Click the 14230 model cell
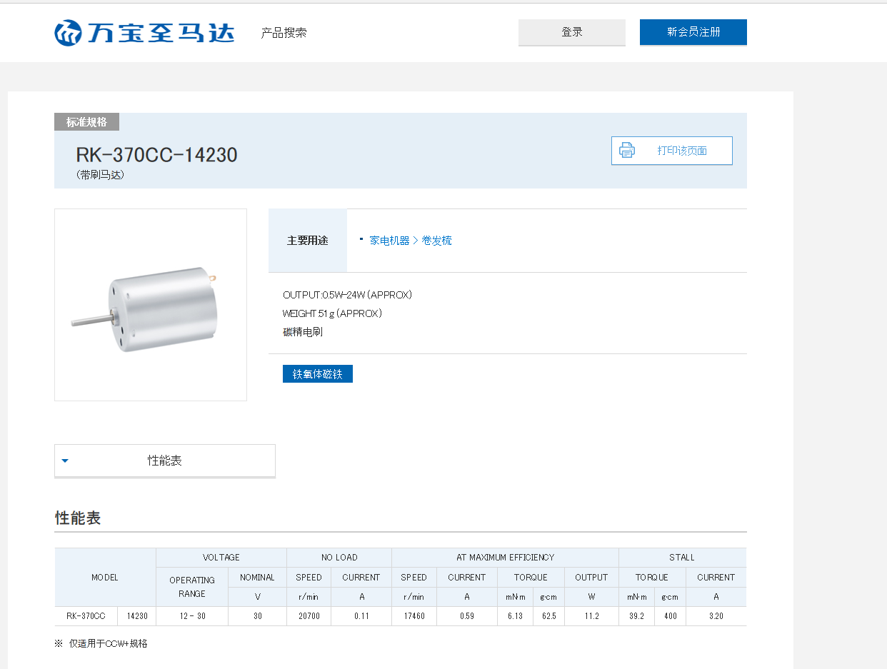The width and height of the screenshot is (887, 669). (137, 616)
